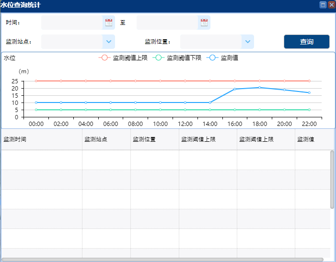Focus the end time input field
The image size is (336, 262).
click(167, 23)
